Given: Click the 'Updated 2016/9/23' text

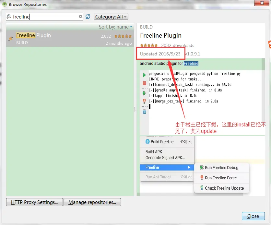Looking at the screenshot, I should (160, 54).
